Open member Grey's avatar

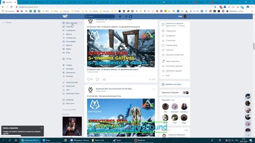[165, 106]
